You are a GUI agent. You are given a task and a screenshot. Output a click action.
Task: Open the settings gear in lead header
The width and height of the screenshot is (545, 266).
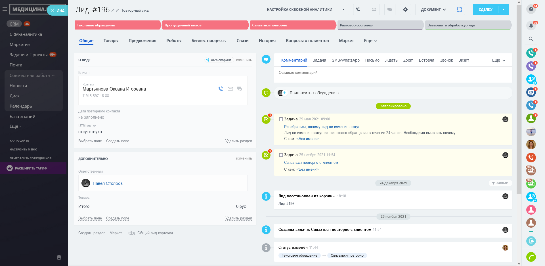(405, 9)
